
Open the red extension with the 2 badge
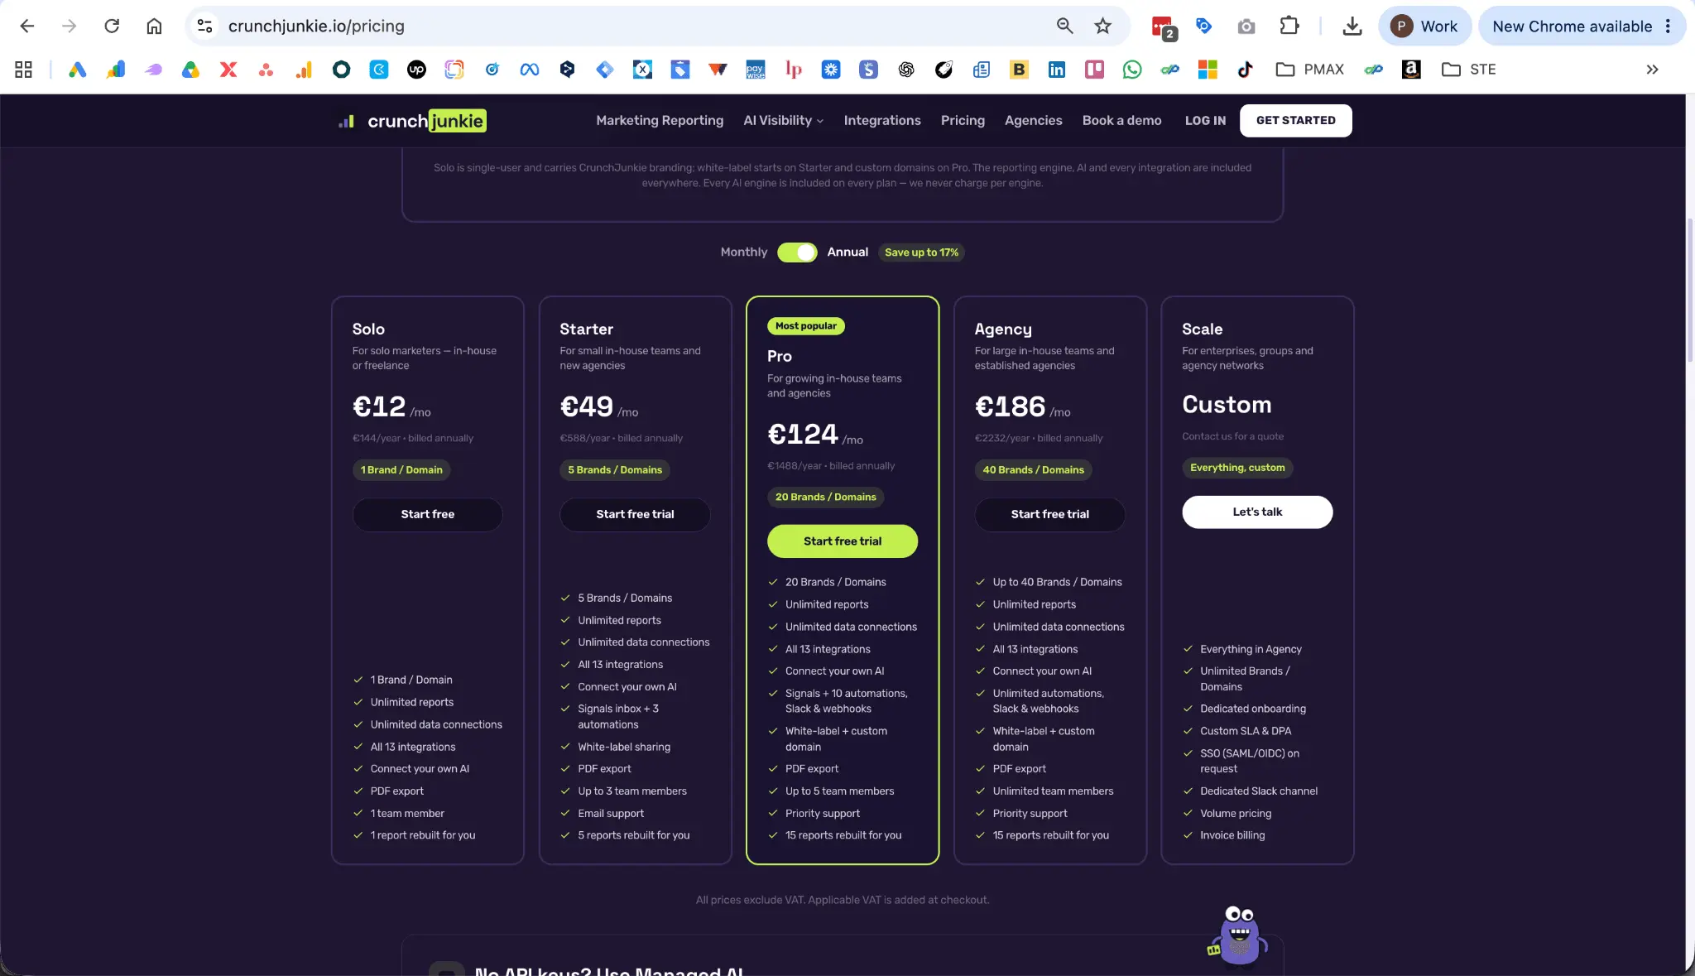point(1163,27)
